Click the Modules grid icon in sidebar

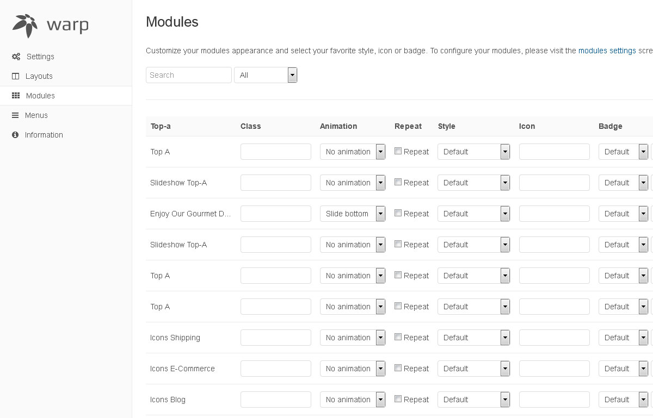pyautogui.click(x=16, y=96)
